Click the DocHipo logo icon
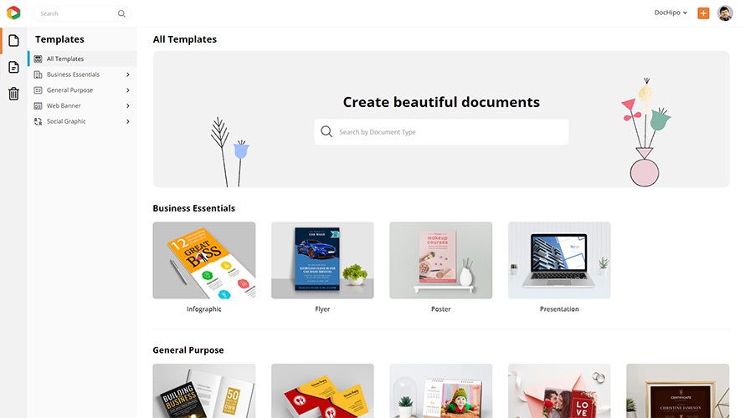This screenshot has width=745, height=418. [x=13, y=13]
